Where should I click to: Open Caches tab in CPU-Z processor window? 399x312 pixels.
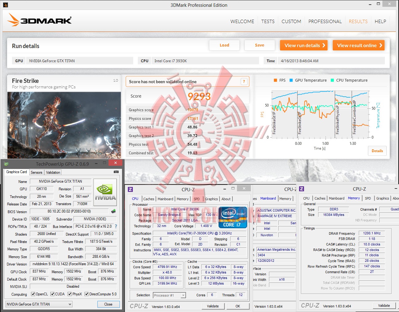coord(149,199)
